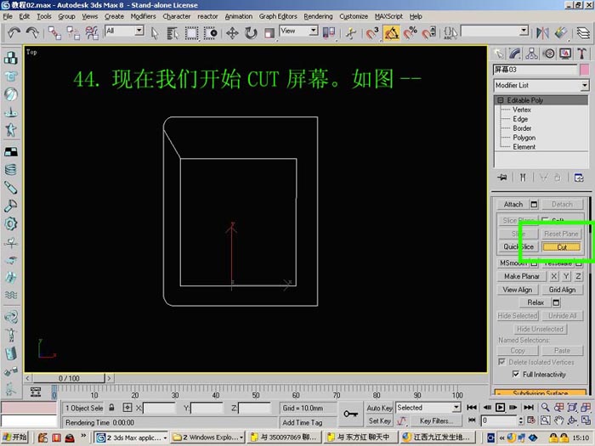Open the Layer Manager icon
This screenshot has height=446, width=595.
[x=583, y=33]
